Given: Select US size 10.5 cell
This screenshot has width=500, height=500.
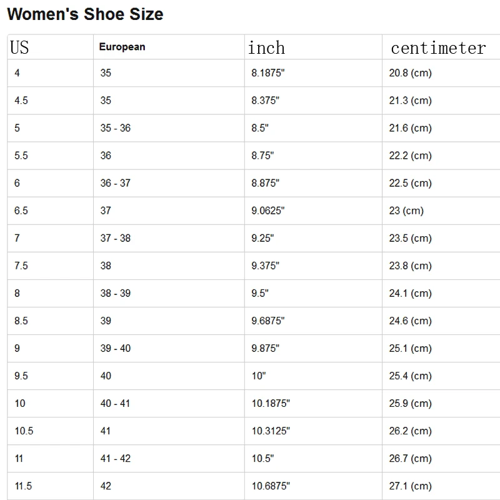Looking at the screenshot, I should (24, 431).
